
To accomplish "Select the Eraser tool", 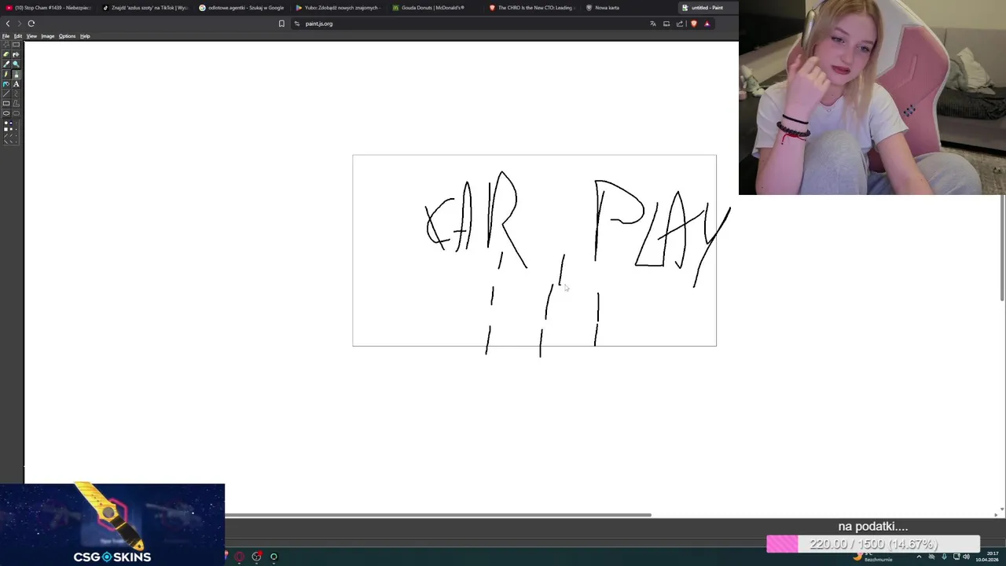I will (x=6, y=54).
